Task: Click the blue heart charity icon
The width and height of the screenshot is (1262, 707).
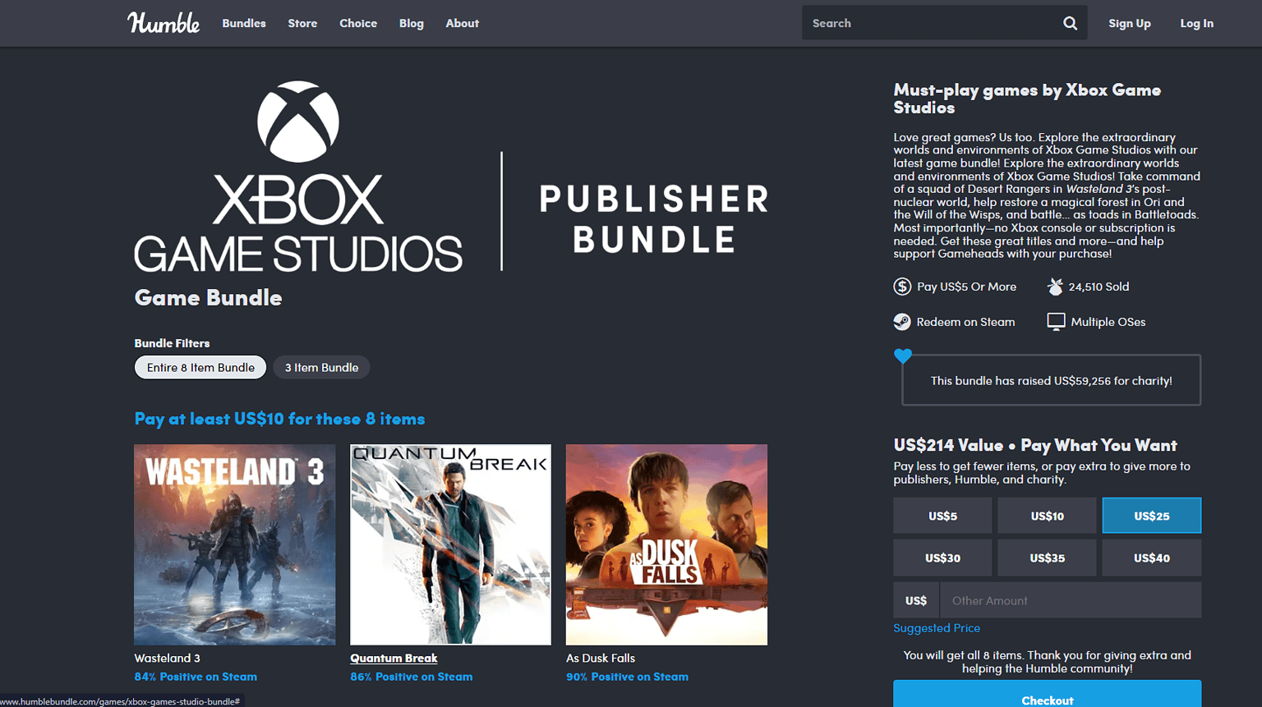Action: click(903, 356)
